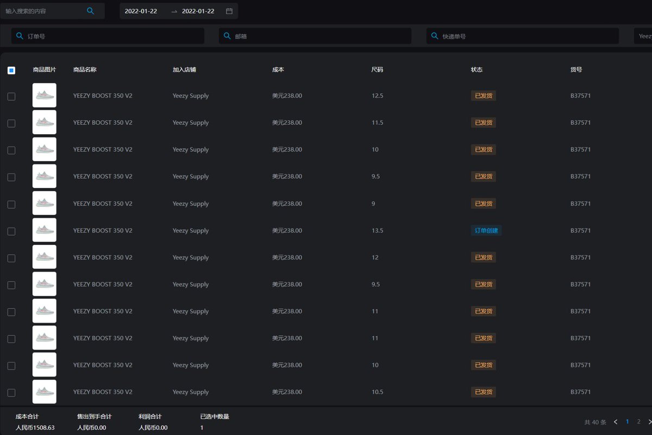Screen dimensions: 652x435
Task: Click the 订单创建 status tag
Action: pos(486,230)
